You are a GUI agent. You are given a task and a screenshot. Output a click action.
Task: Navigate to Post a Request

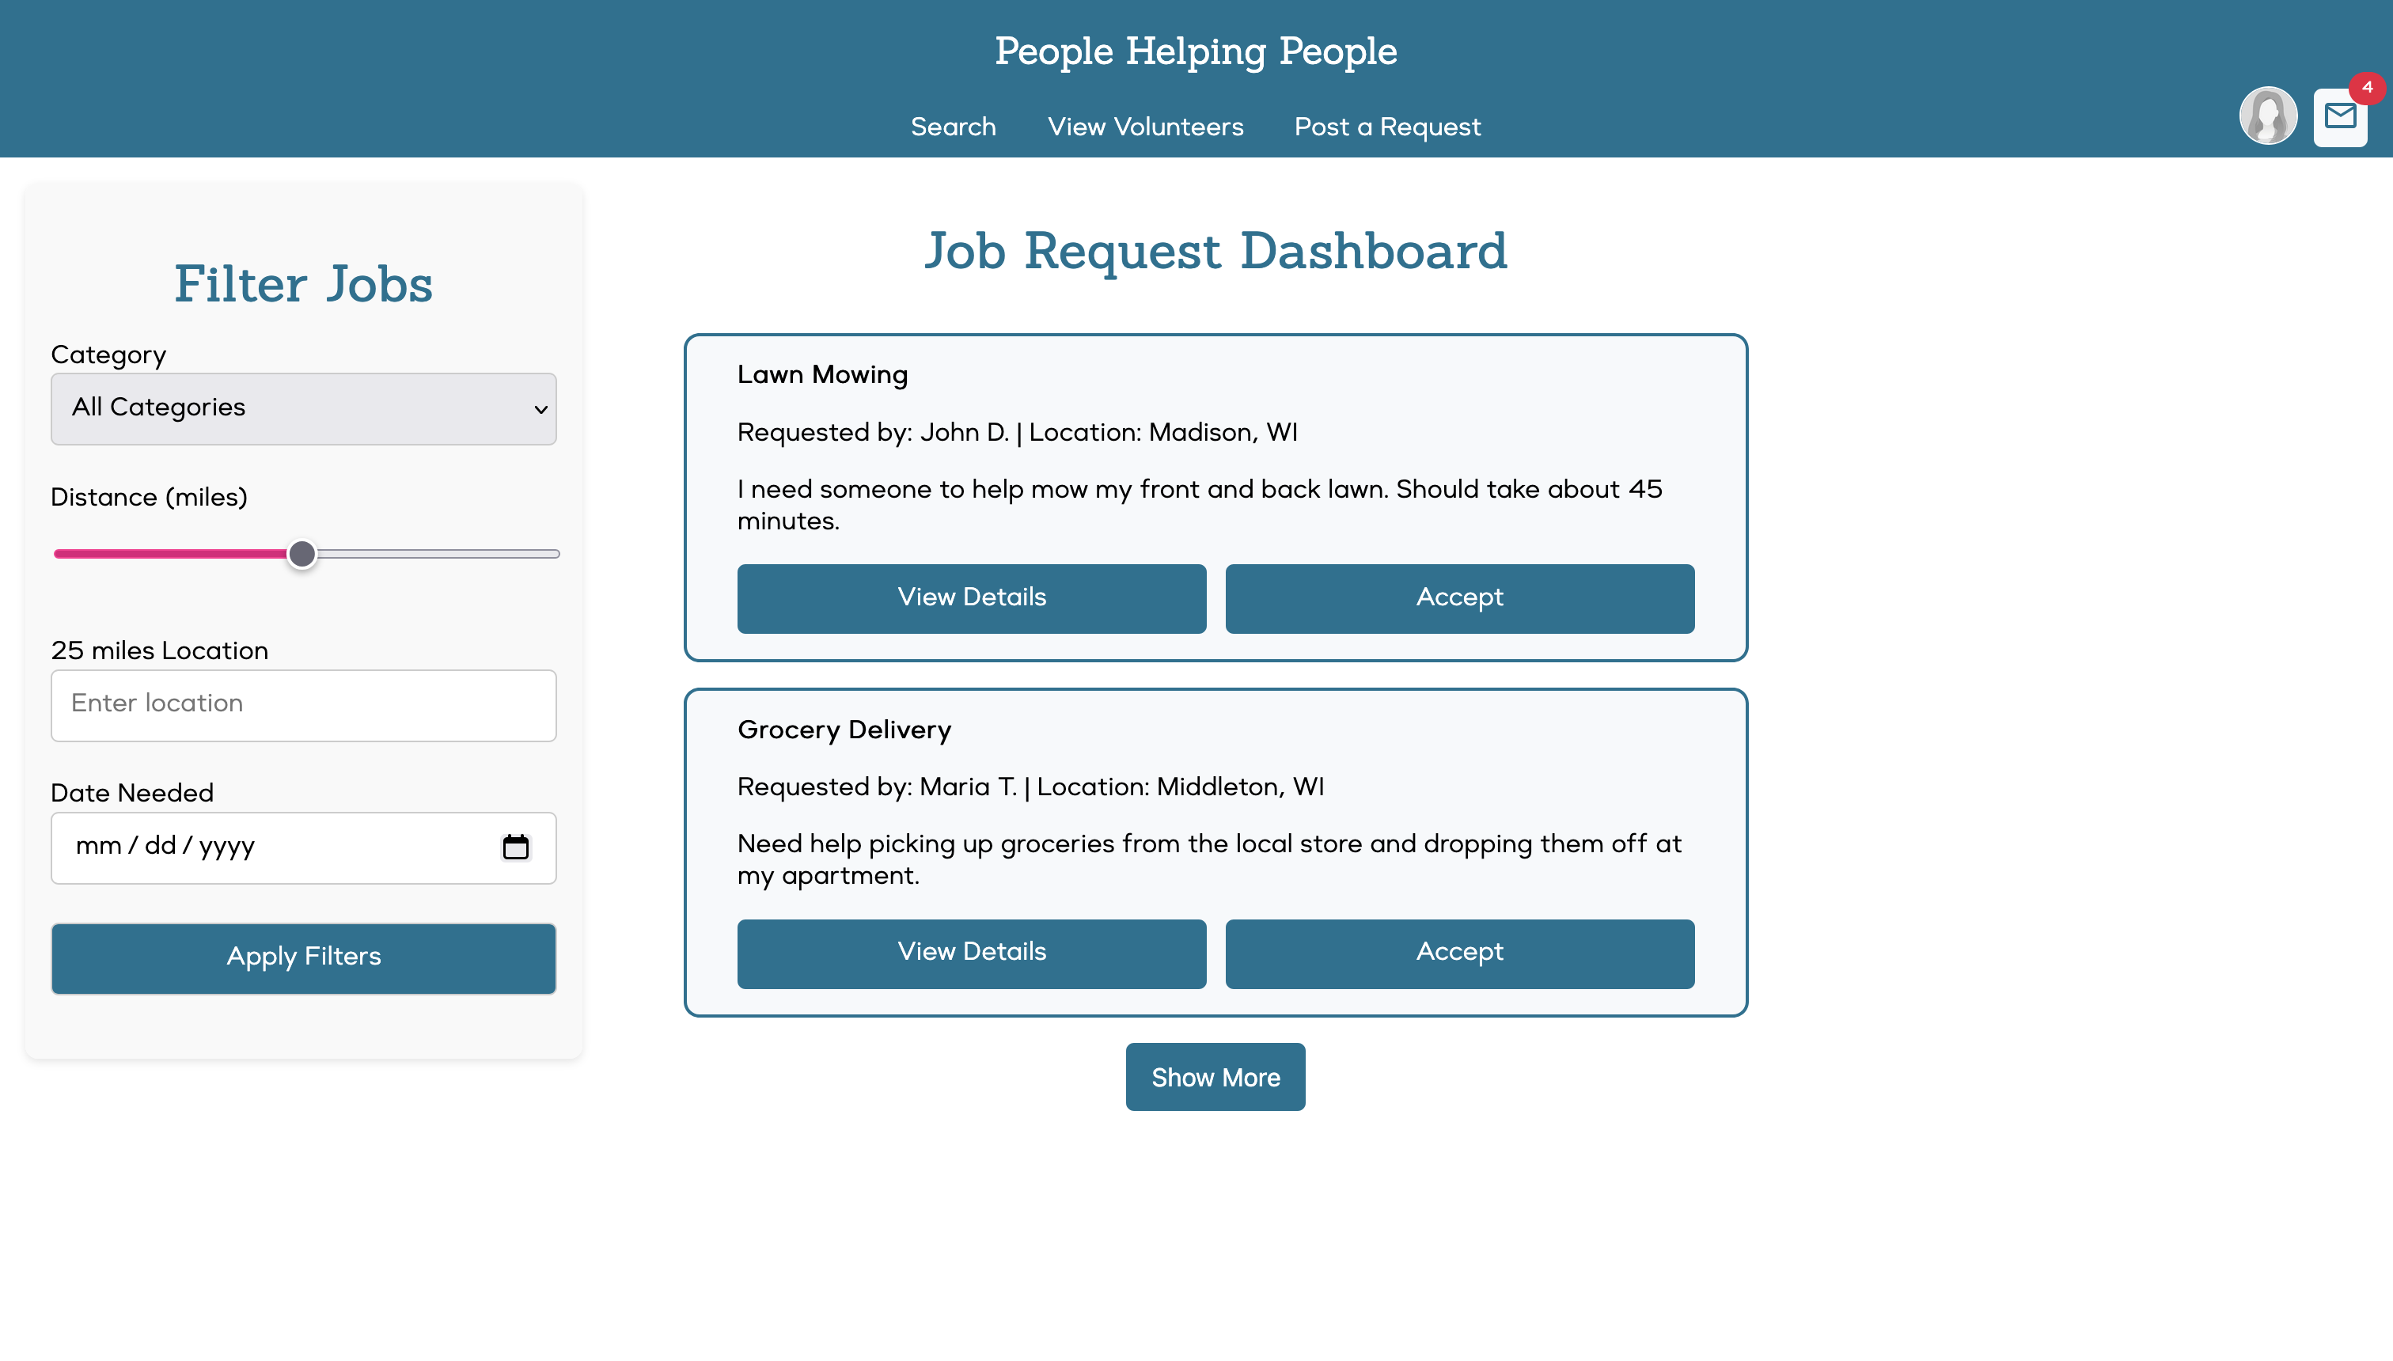1386,126
